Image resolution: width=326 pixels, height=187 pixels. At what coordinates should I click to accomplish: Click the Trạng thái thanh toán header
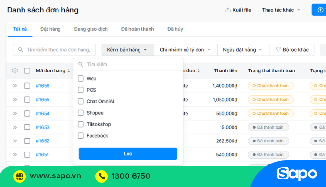click(x=271, y=70)
